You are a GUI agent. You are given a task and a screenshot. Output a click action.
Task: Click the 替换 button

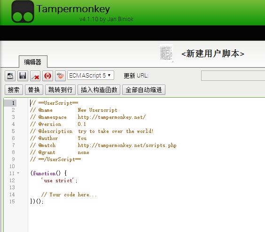tap(34, 90)
